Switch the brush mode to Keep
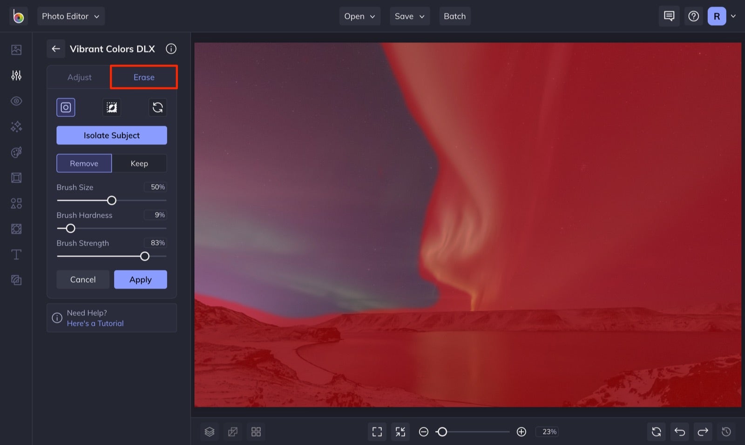745x445 pixels. click(139, 163)
